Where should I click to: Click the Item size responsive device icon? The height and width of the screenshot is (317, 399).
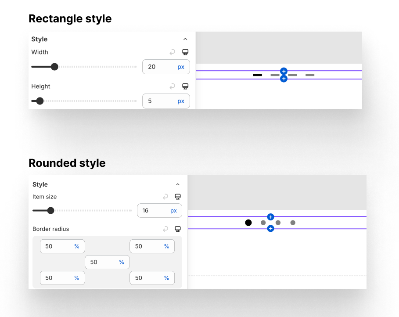tap(178, 197)
